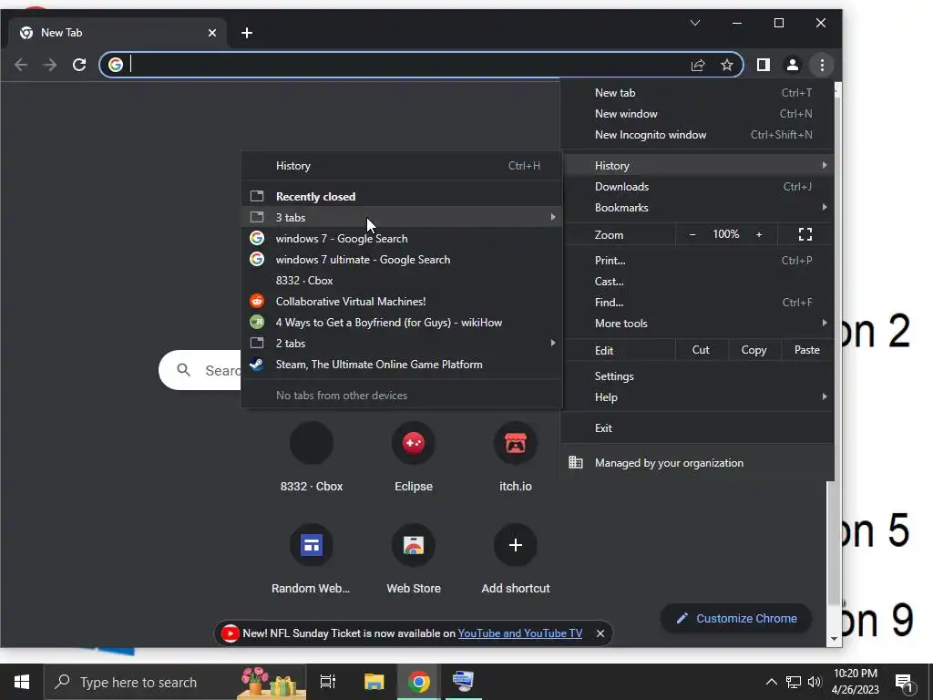This screenshot has height=700, width=933.
Task: Expand the Help submenu
Action: 697,397
